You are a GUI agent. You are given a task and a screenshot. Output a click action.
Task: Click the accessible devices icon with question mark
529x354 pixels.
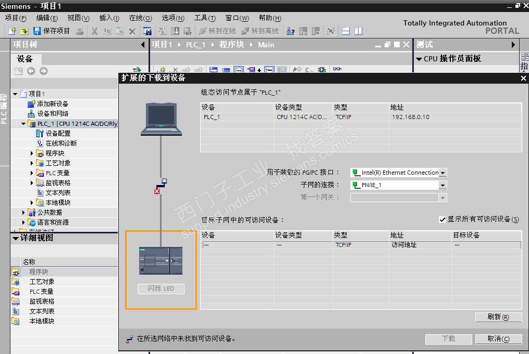click(x=290, y=31)
